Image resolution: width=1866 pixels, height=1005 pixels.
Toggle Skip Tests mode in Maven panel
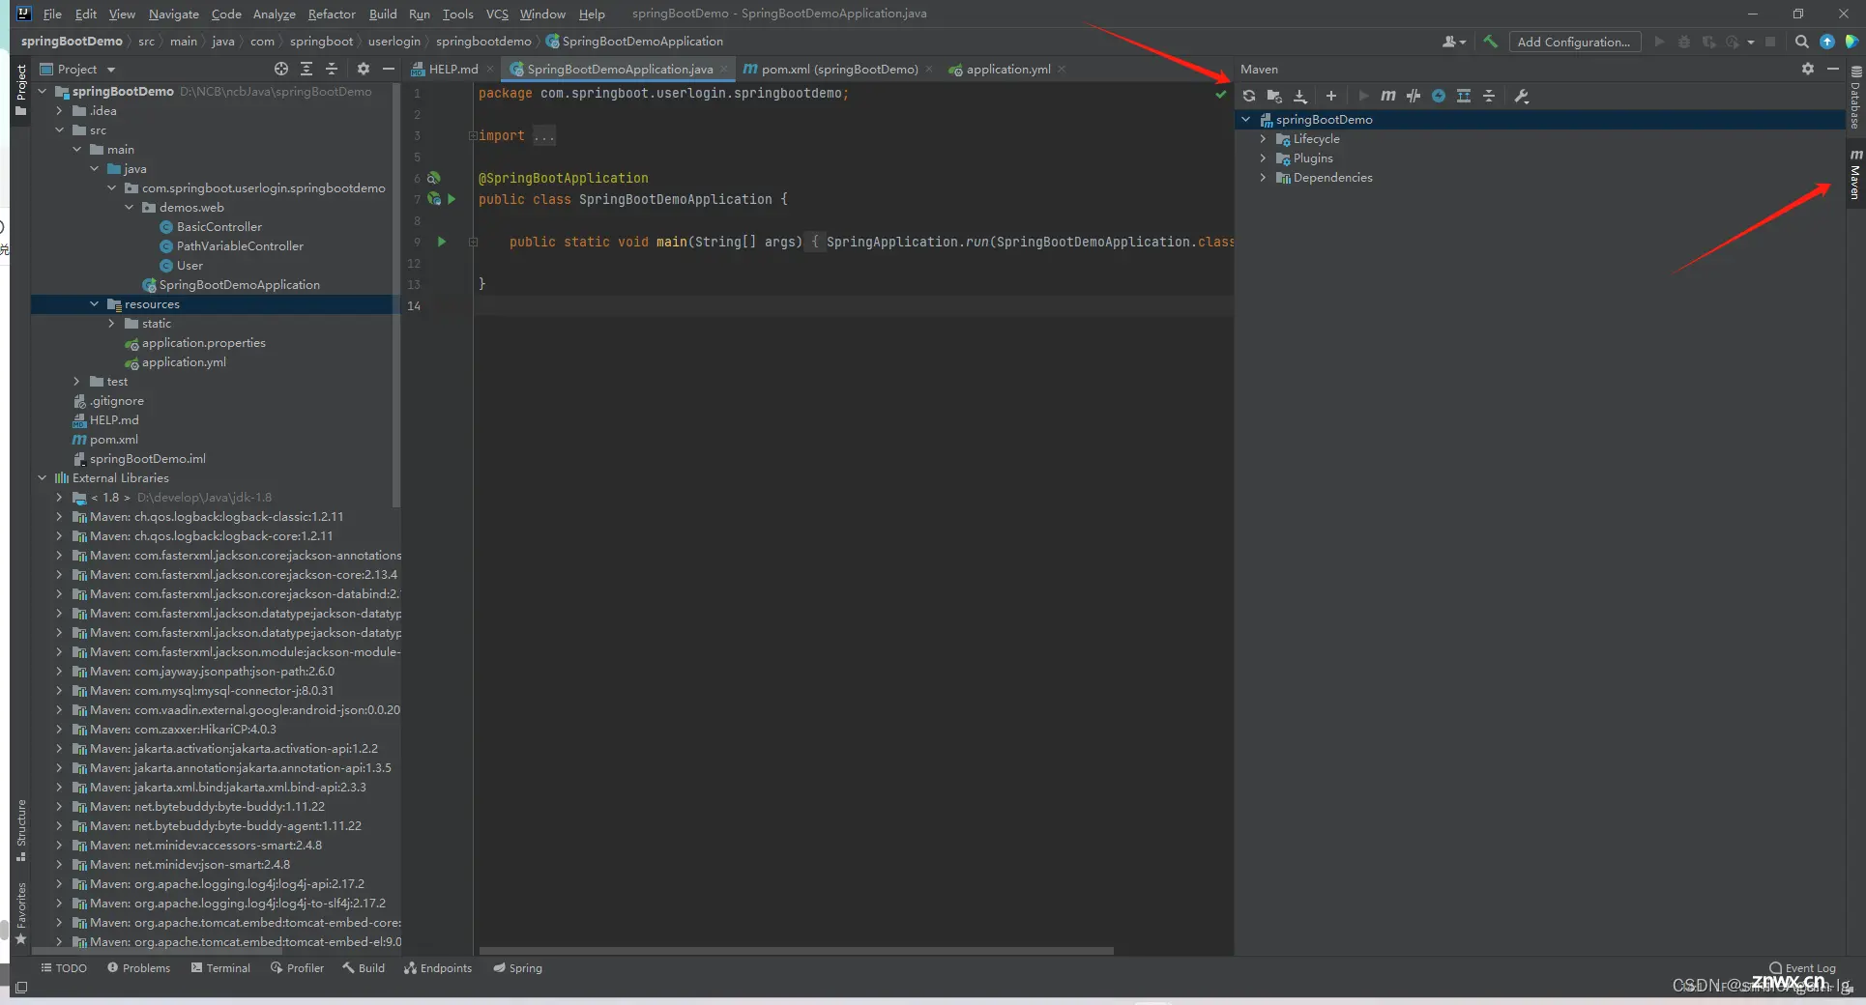[1439, 96]
